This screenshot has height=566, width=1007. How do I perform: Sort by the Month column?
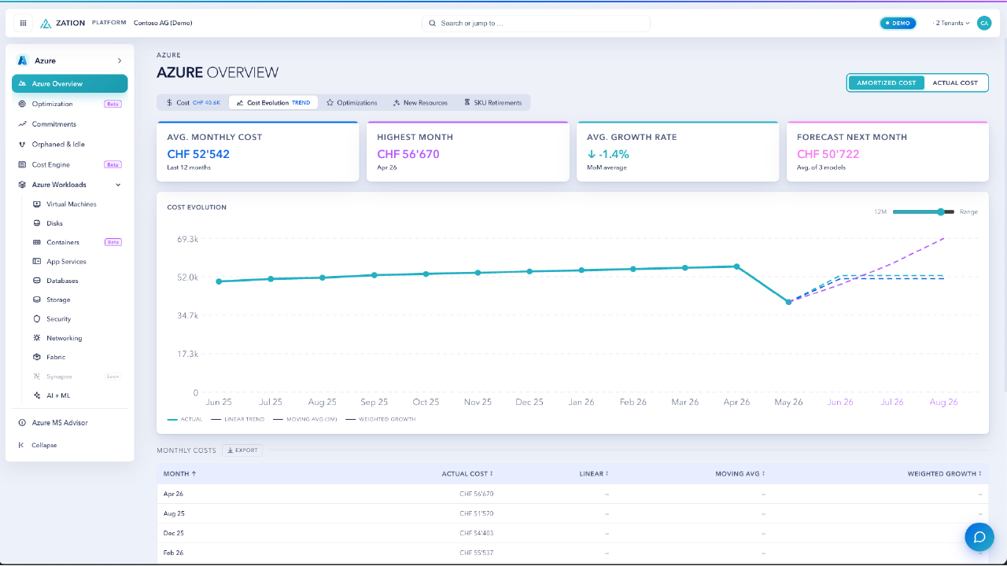click(179, 474)
